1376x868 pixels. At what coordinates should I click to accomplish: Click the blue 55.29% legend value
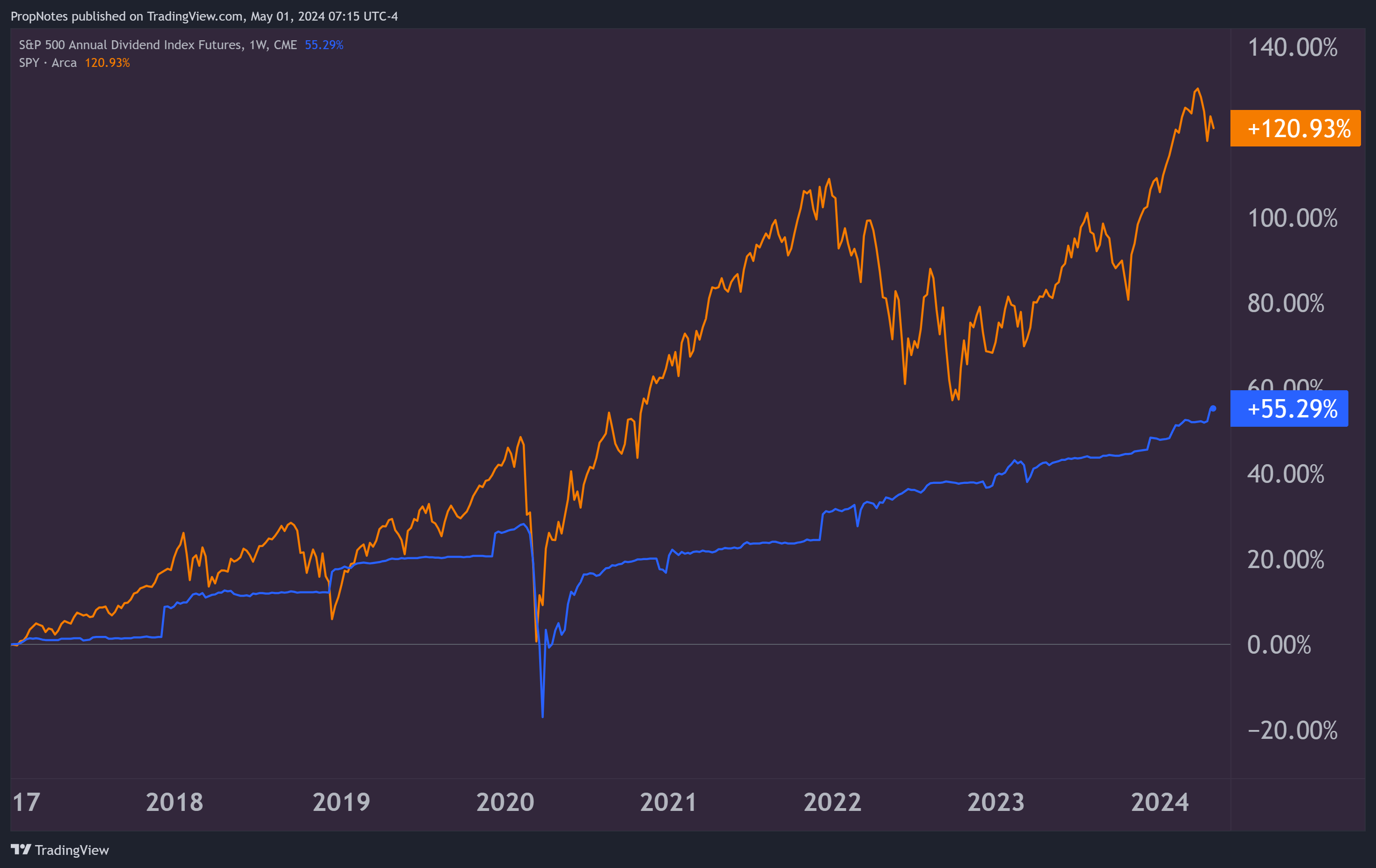tap(324, 44)
